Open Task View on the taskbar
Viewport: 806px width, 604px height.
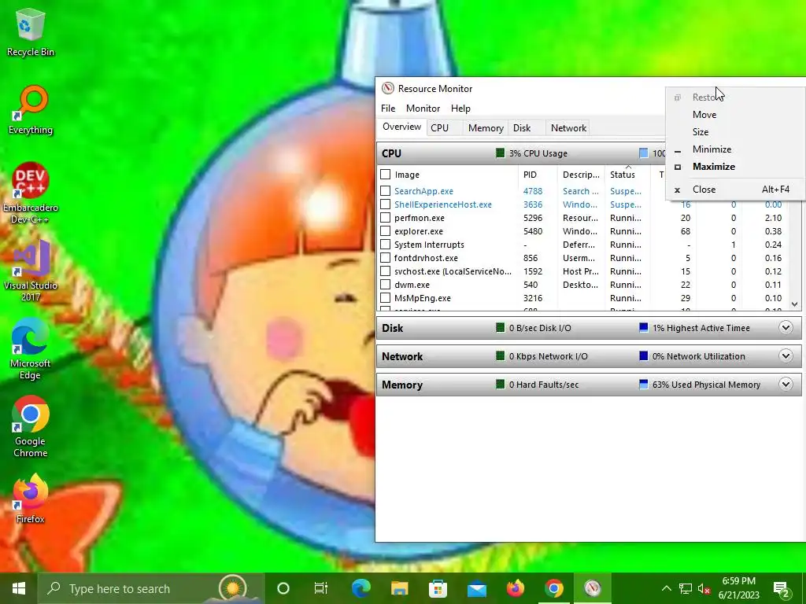click(x=321, y=588)
